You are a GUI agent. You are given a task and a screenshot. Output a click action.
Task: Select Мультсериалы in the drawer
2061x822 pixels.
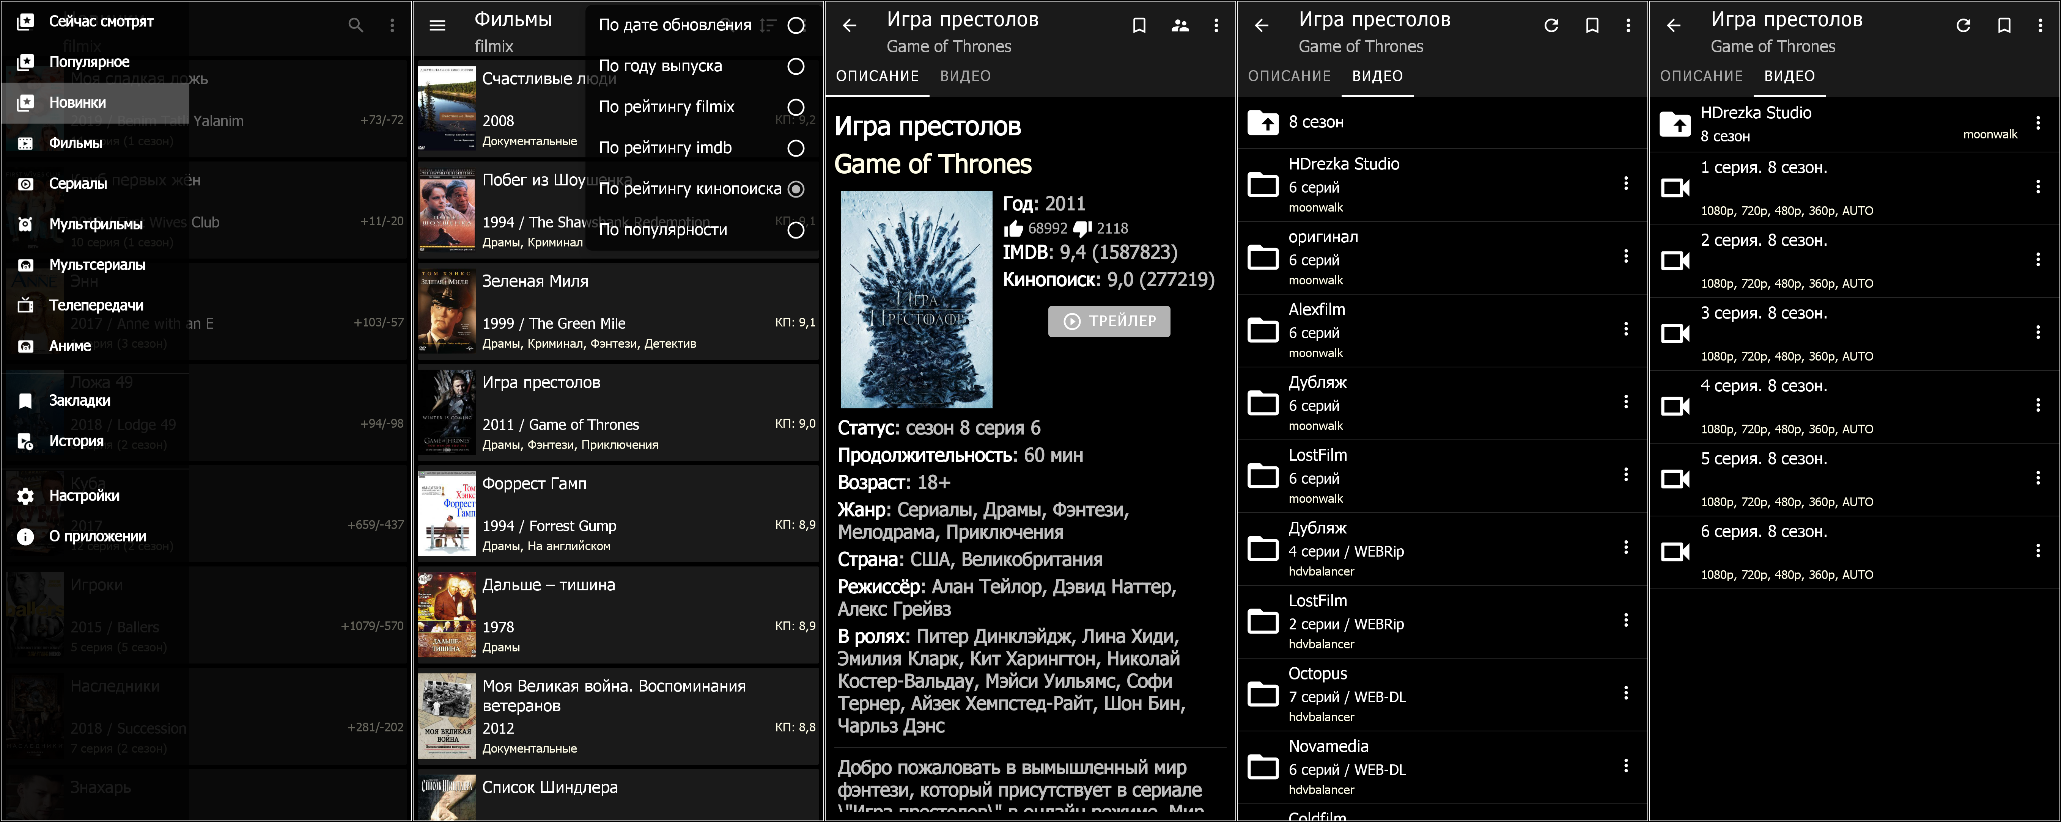pyautogui.click(x=94, y=265)
